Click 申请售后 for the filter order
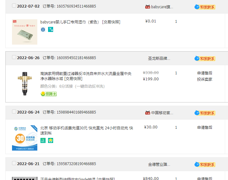Screen dimensions: 228x180 [205, 73]
